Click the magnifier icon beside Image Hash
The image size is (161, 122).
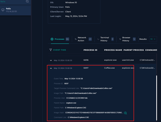pos(125,113)
